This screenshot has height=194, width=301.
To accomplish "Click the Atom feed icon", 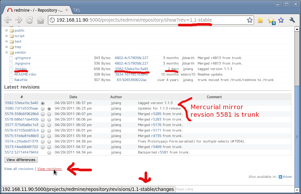I will tap(280, 177).
